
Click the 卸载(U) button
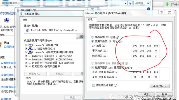click(60, 74)
